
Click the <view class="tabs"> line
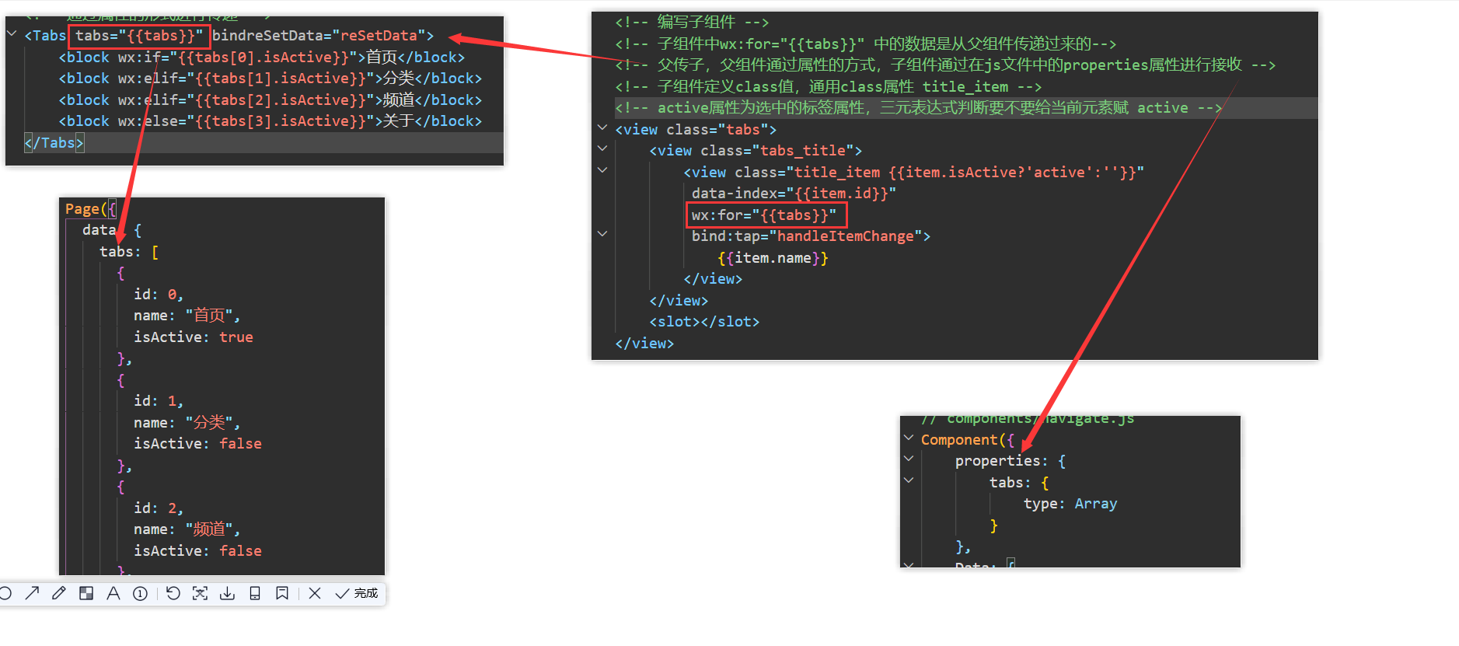coord(696,130)
